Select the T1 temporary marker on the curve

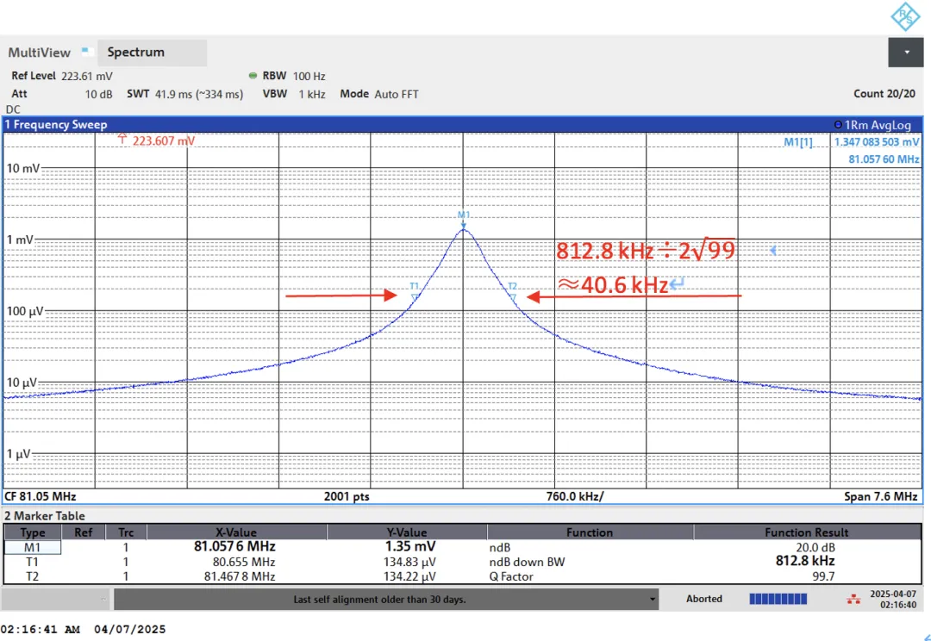click(x=415, y=296)
